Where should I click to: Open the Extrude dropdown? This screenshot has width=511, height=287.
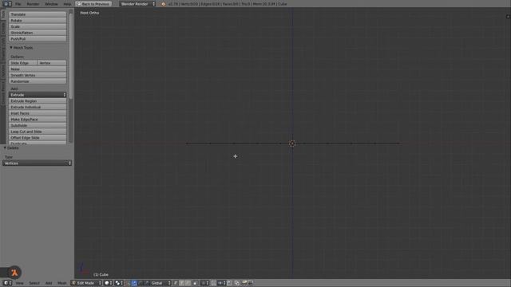(38, 95)
